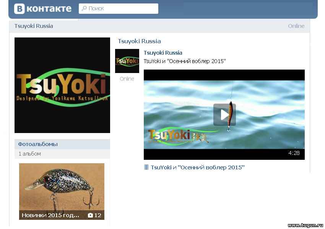The image size is (325, 229).
Task: Click the camera icon on the album cover
Action: click(x=90, y=215)
